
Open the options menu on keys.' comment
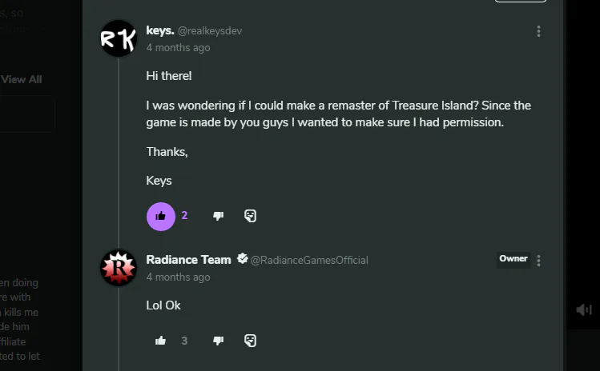(538, 31)
